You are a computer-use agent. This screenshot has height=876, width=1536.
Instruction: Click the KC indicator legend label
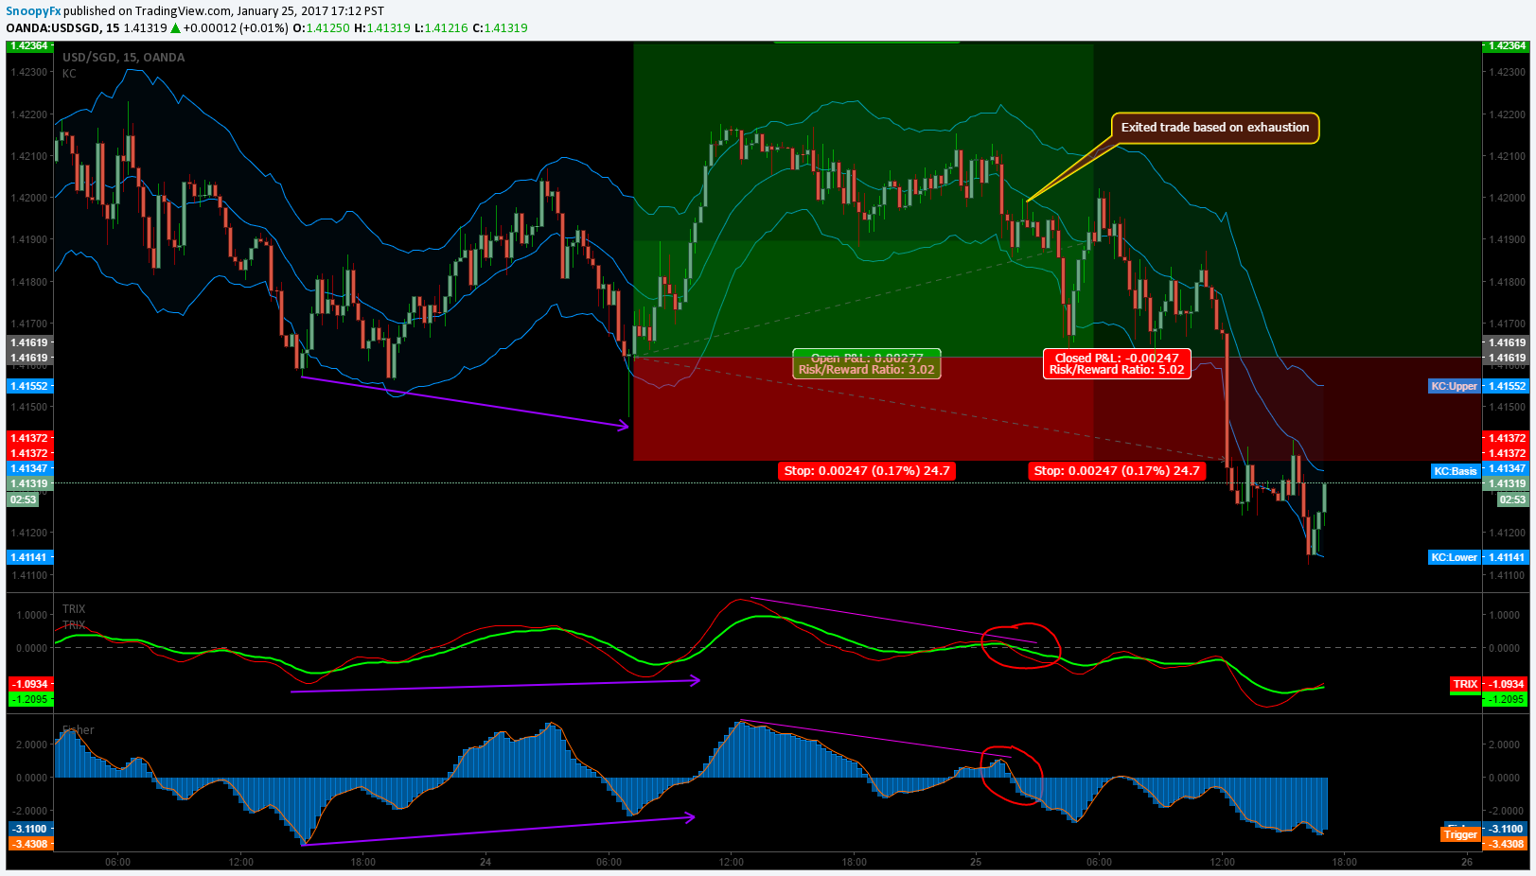tap(69, 74)
